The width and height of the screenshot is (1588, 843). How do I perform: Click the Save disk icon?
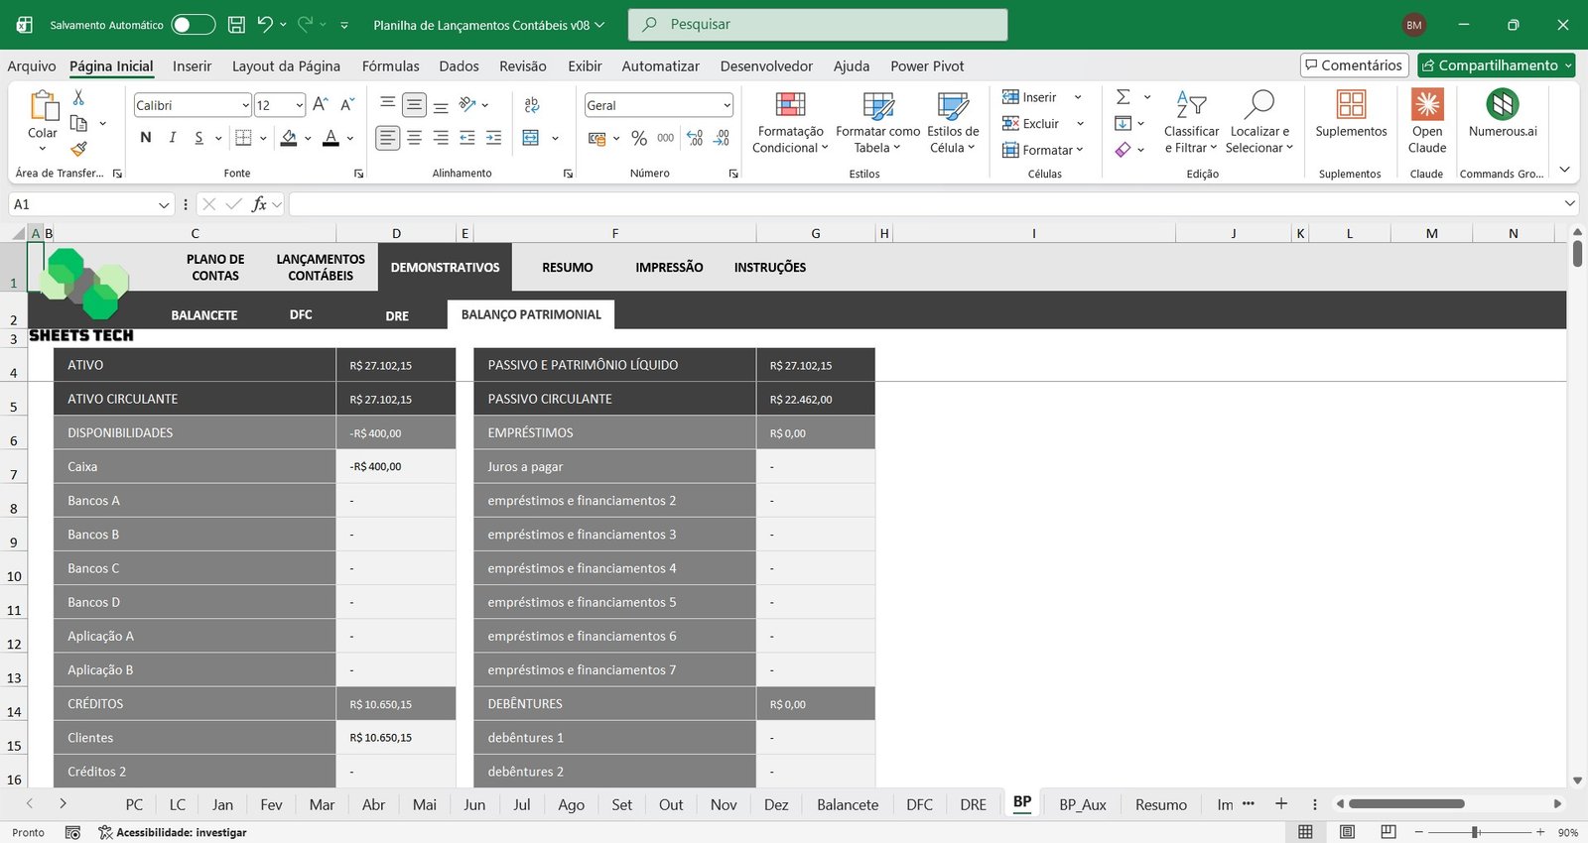(236, 25)
